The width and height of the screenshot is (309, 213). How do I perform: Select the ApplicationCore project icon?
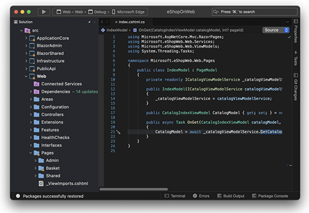(32, 38)
